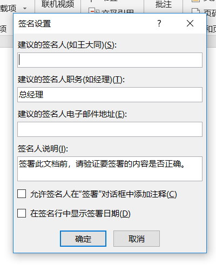Click the 建议的签名人(如王大同)(S) label
The height and width of the screenshot is (270, 216).
67,45
